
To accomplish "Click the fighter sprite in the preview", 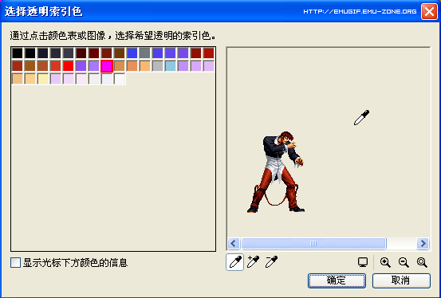I will (x=276, y=171).
